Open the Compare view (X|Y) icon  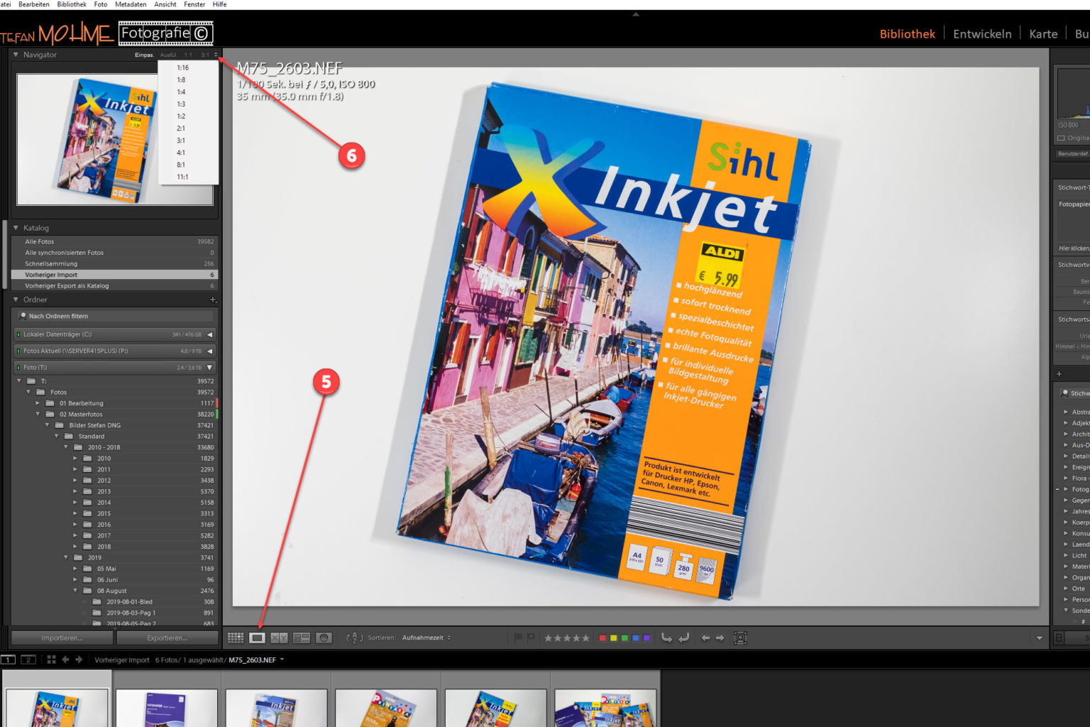(279, 638)
